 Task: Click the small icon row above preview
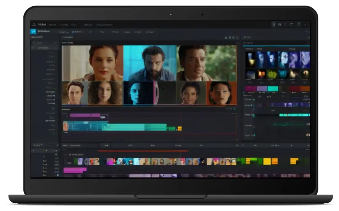231,38
